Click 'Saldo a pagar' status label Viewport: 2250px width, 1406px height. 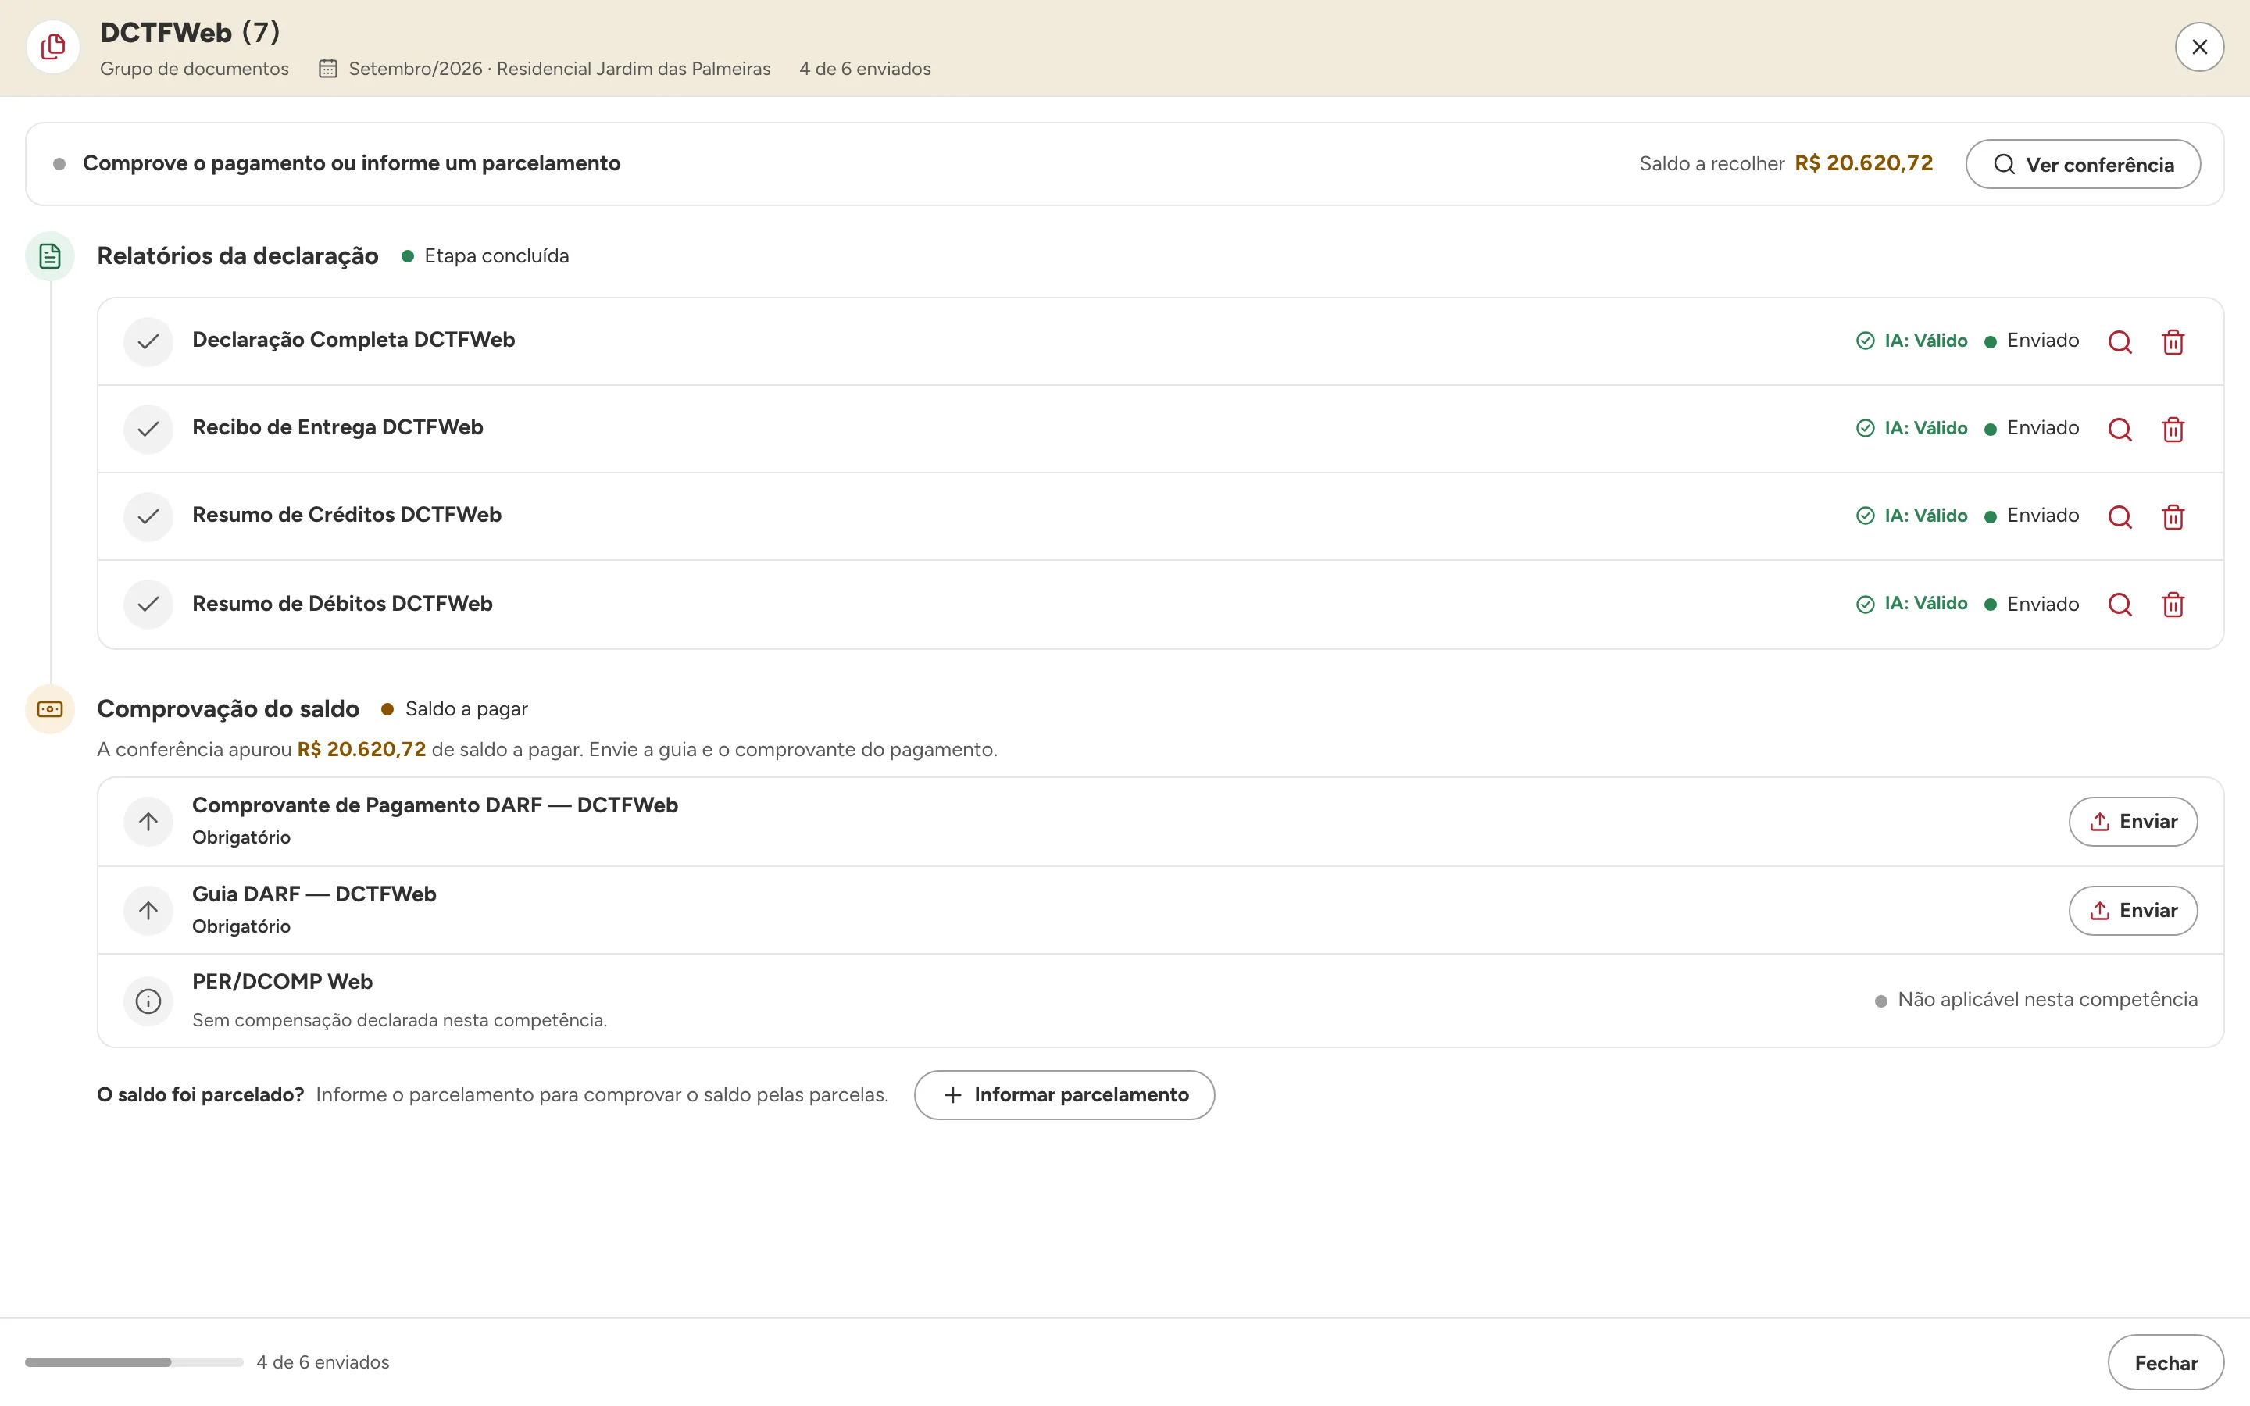pos(455,708)
